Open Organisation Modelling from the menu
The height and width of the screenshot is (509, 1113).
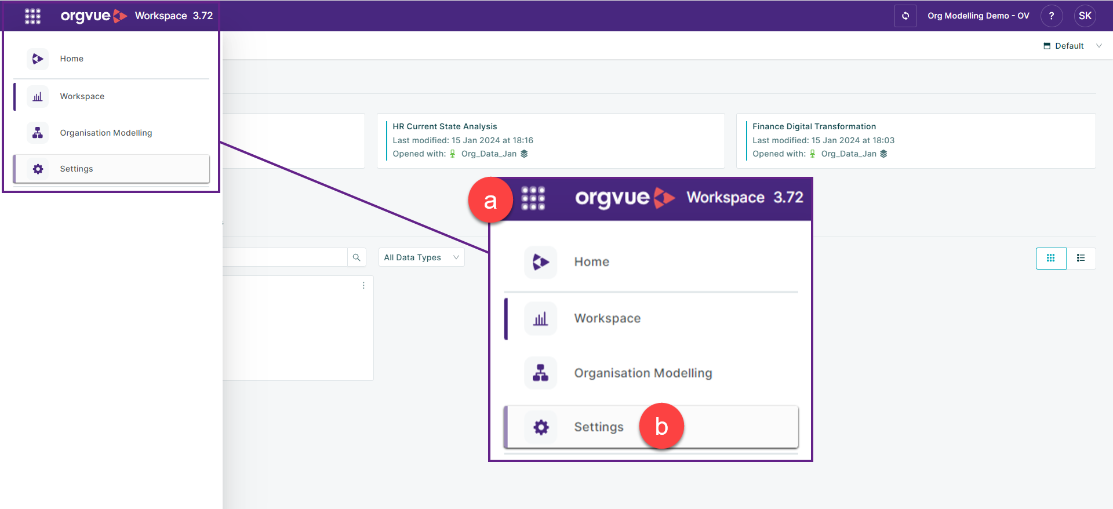pyautogui.click(x=111, y=133)
